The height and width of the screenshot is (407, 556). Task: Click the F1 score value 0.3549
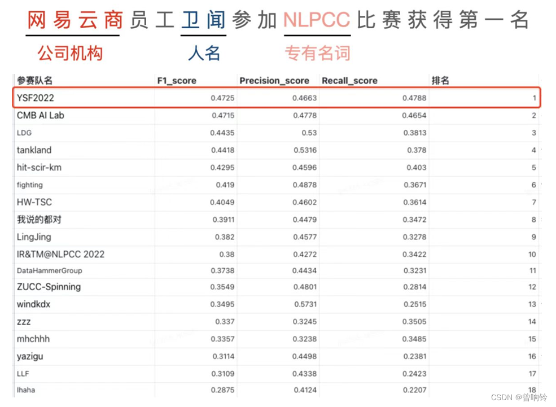[222, 287]
